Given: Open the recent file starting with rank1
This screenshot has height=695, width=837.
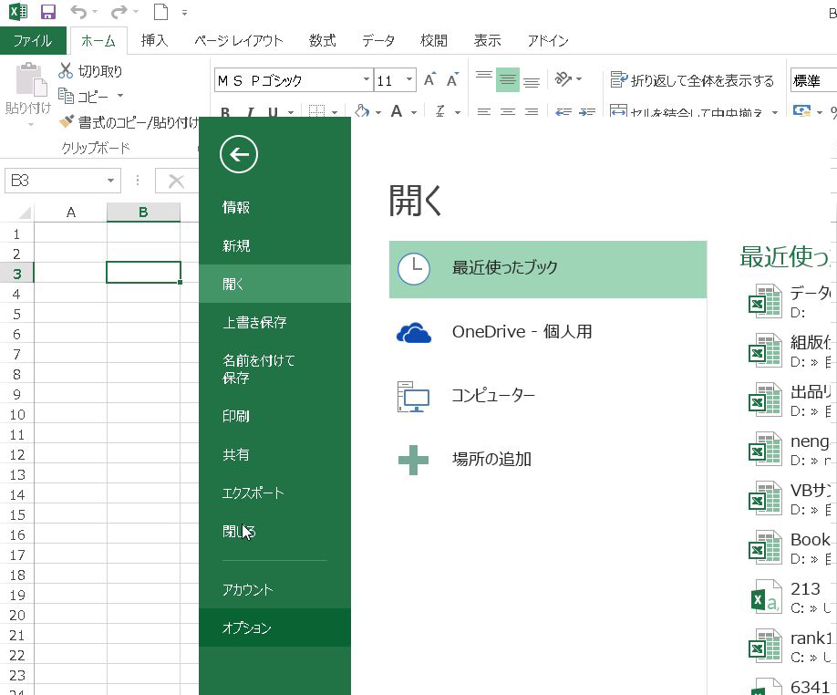Looking at the screenshot, I should (x=790, y=647).
